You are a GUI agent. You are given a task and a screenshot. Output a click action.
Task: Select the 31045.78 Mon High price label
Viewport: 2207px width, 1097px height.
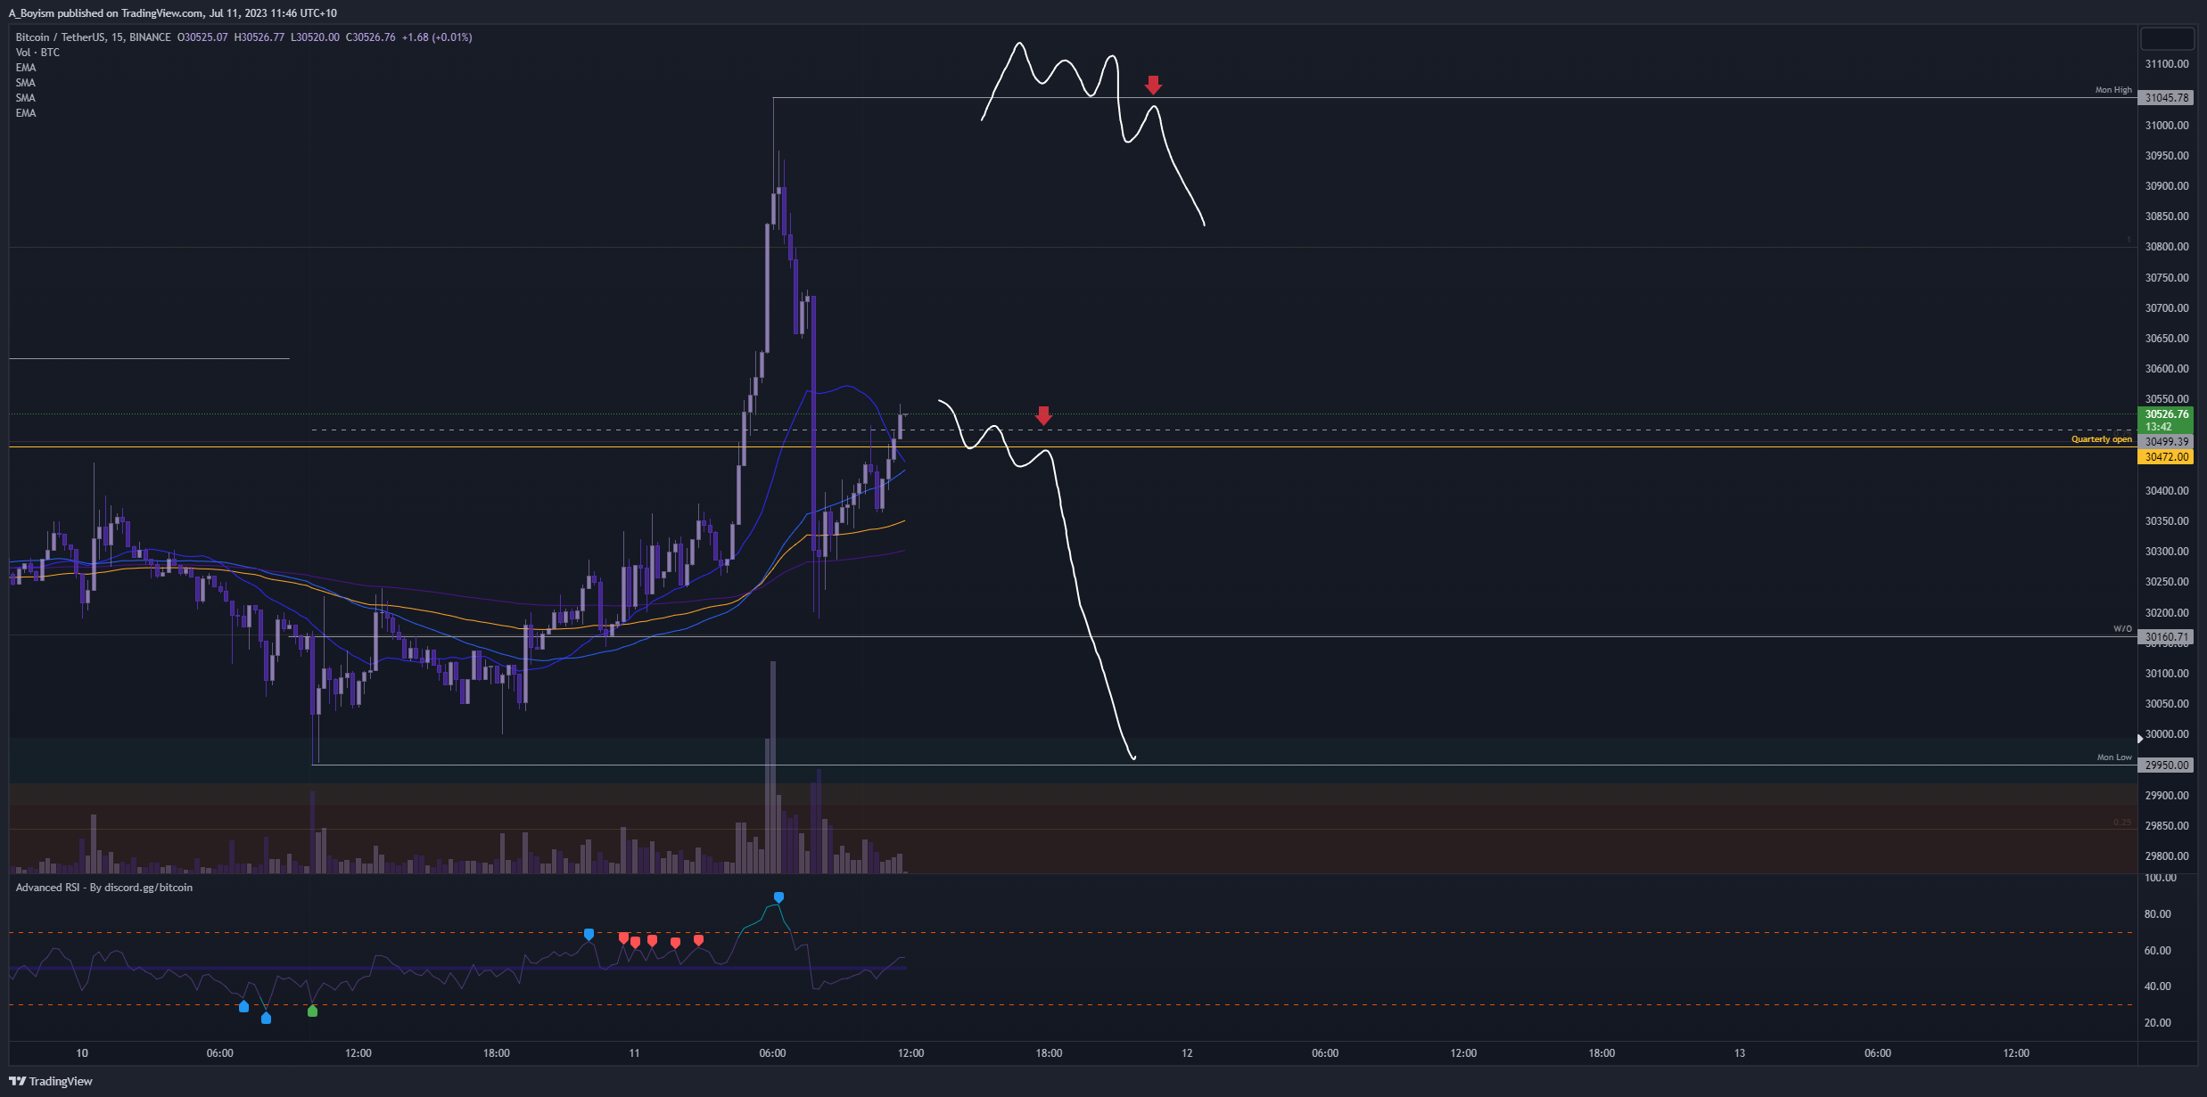point(2166,98)
